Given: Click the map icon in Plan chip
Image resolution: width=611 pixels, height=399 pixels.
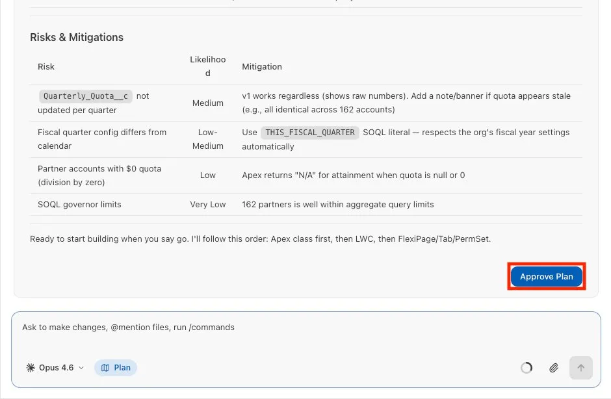Looking at the screenshot, I should [x=105, y=367].
